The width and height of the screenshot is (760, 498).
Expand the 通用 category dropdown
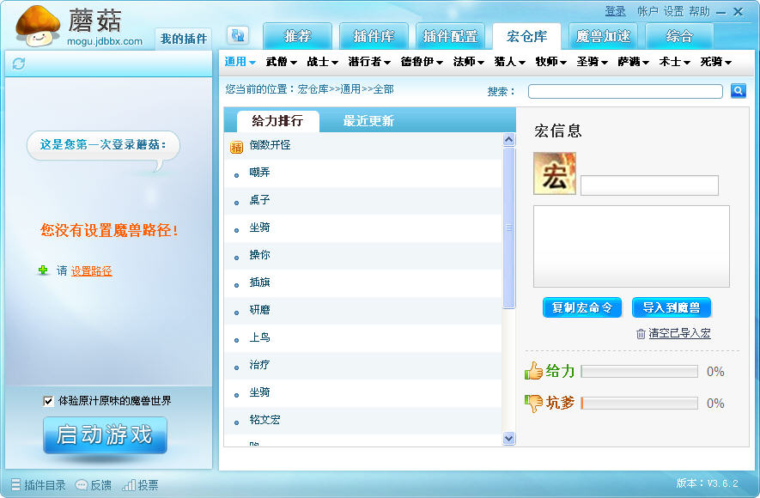click(240, 62)
